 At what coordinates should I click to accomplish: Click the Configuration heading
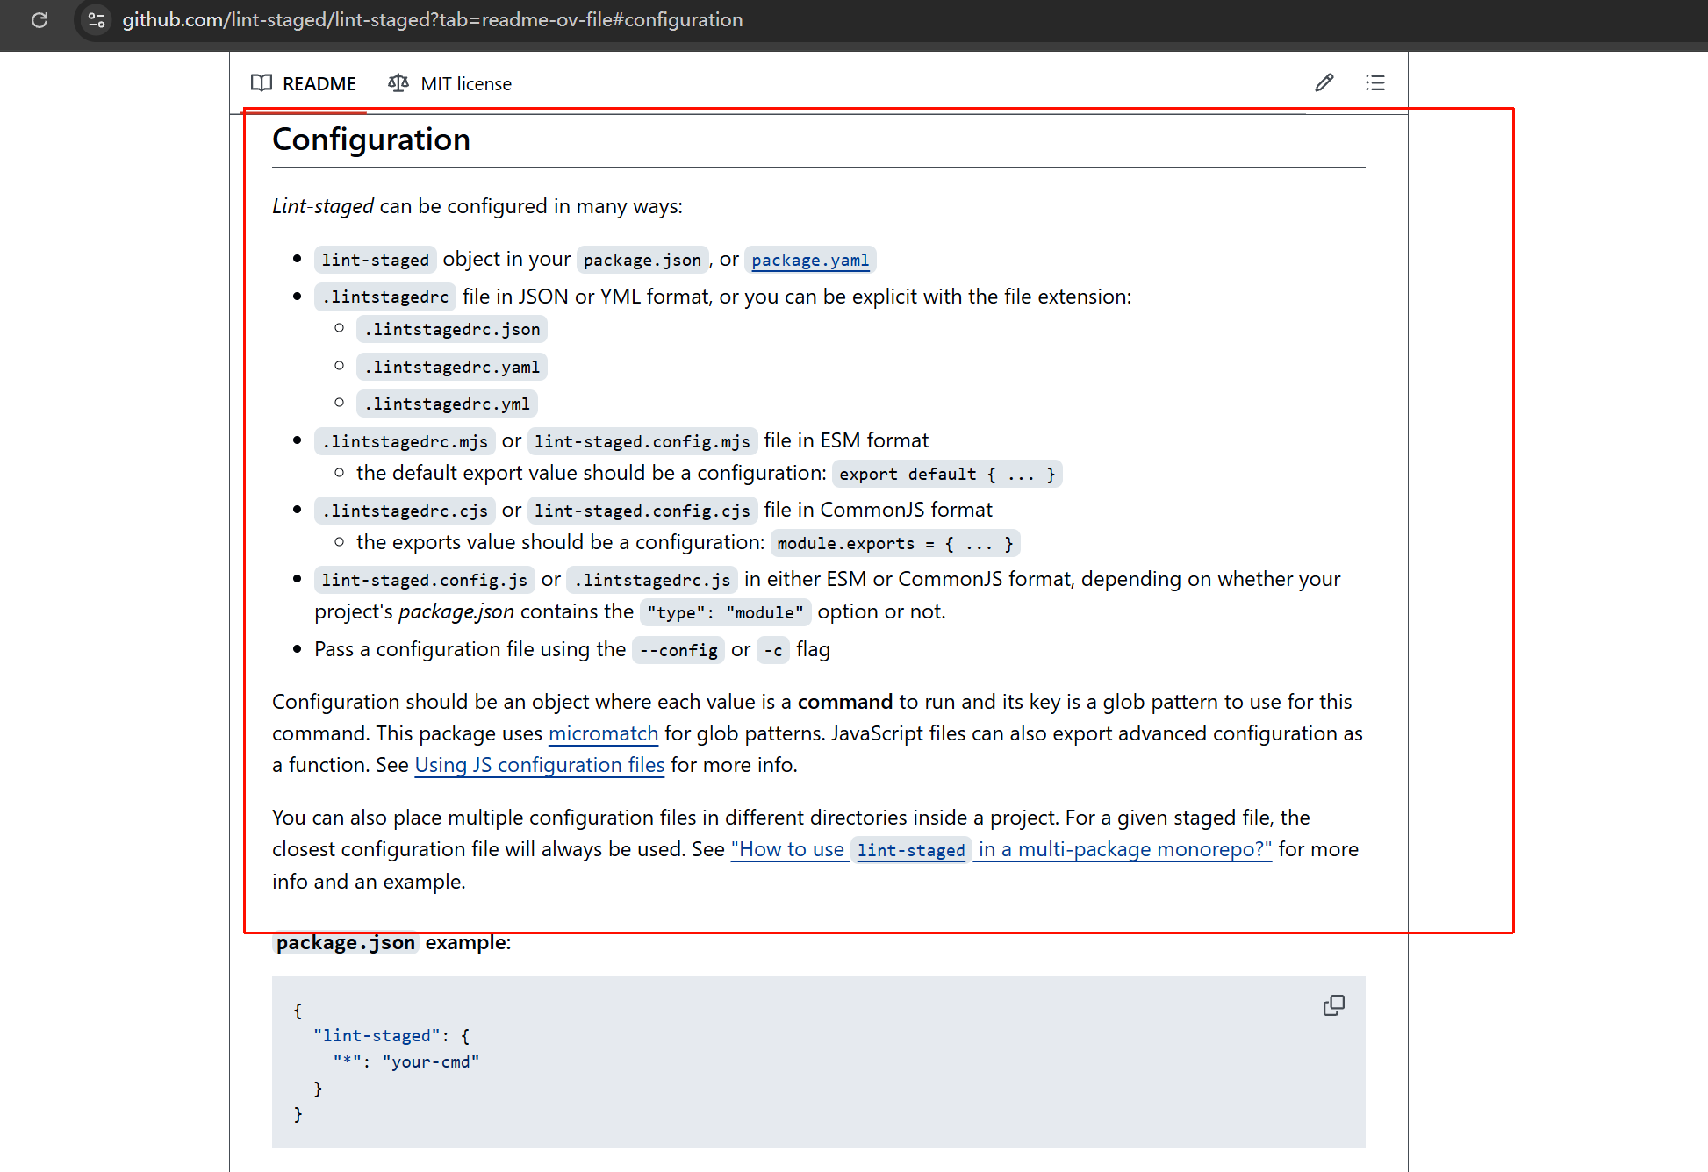coord(370,139)
